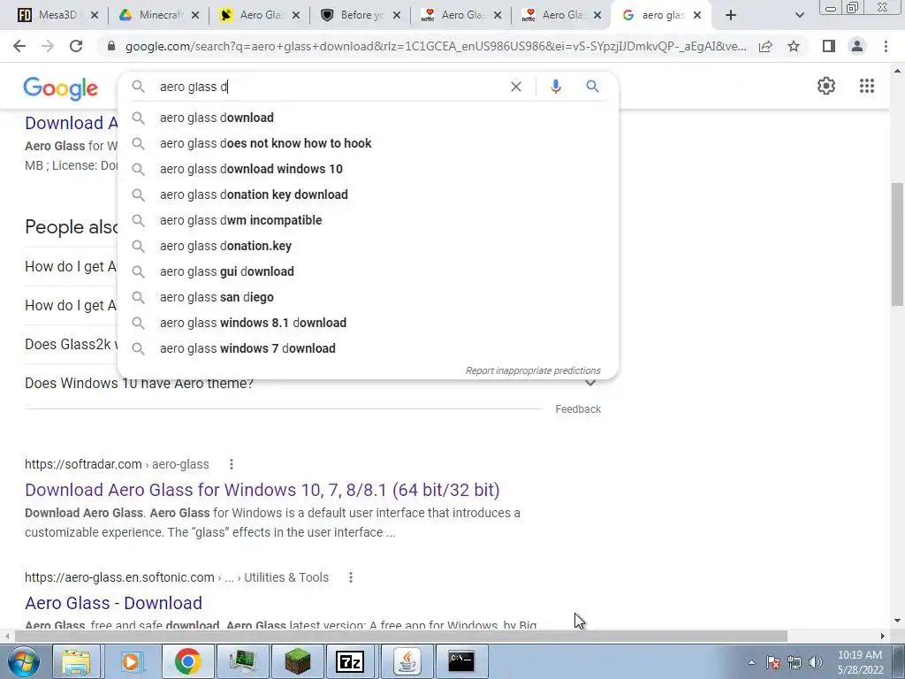Expand 'Does Windows 10 have Aero theme?' question
This screenshot has width=905, height=679.
[x=590, y=384]
